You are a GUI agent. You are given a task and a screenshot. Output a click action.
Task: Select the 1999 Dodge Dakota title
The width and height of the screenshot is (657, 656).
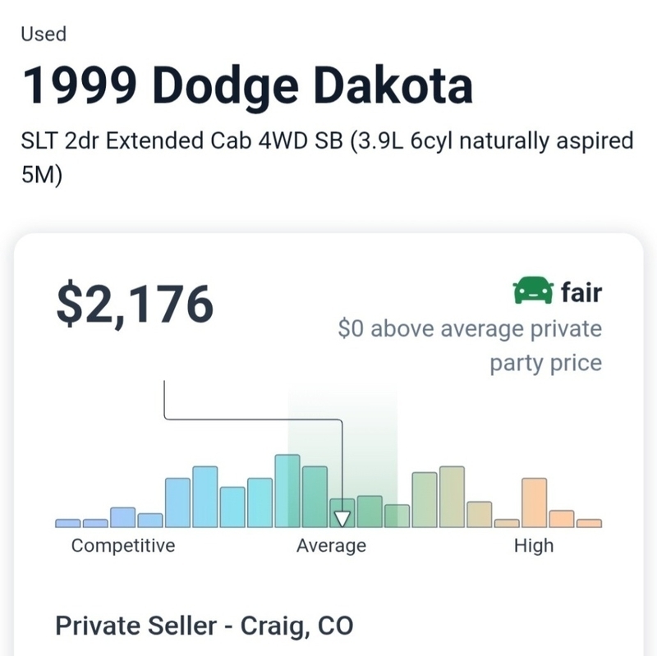[247, 87]
